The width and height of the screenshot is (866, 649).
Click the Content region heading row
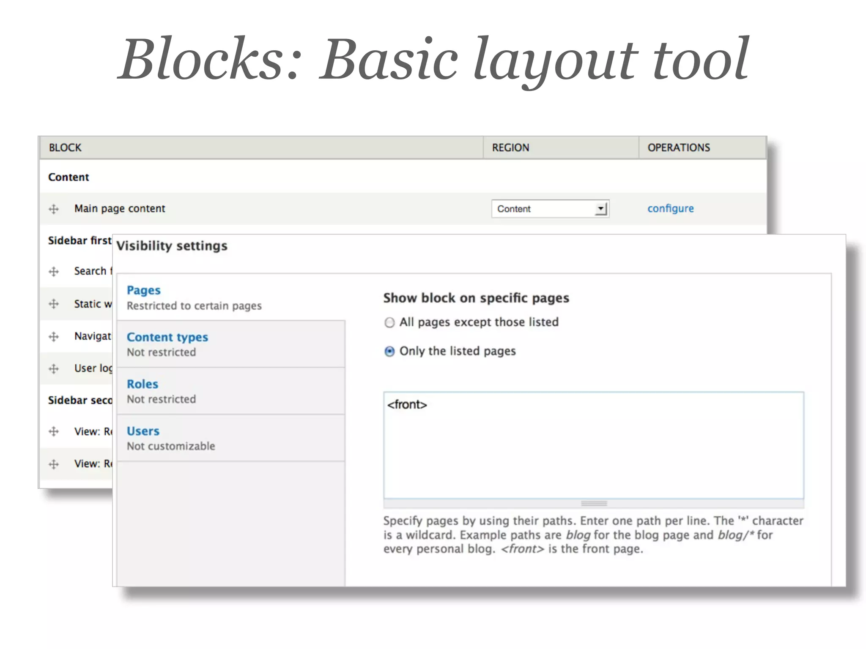click(x=403, y=177)
